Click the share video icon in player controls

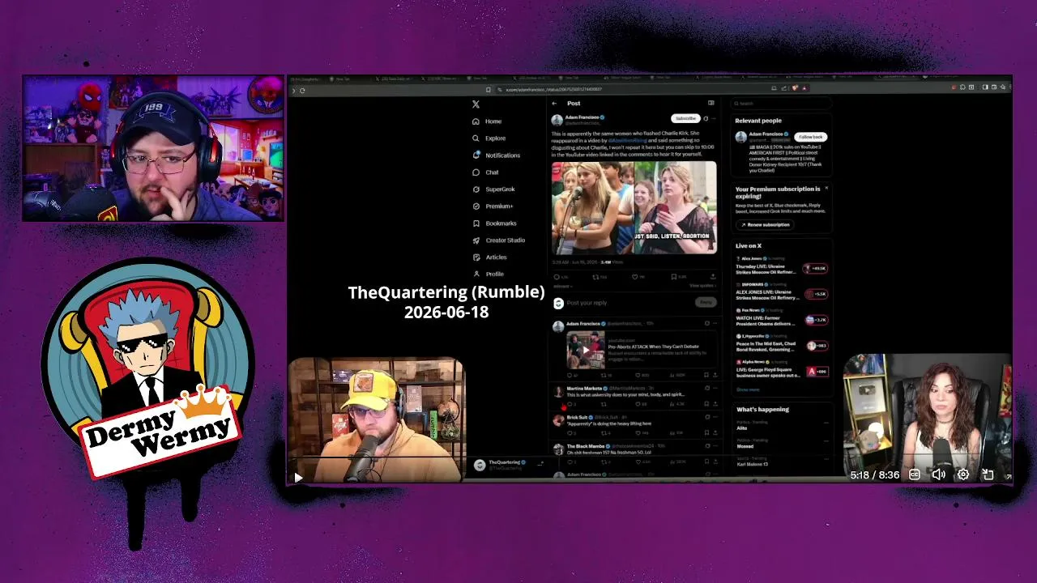pos(988,474)
